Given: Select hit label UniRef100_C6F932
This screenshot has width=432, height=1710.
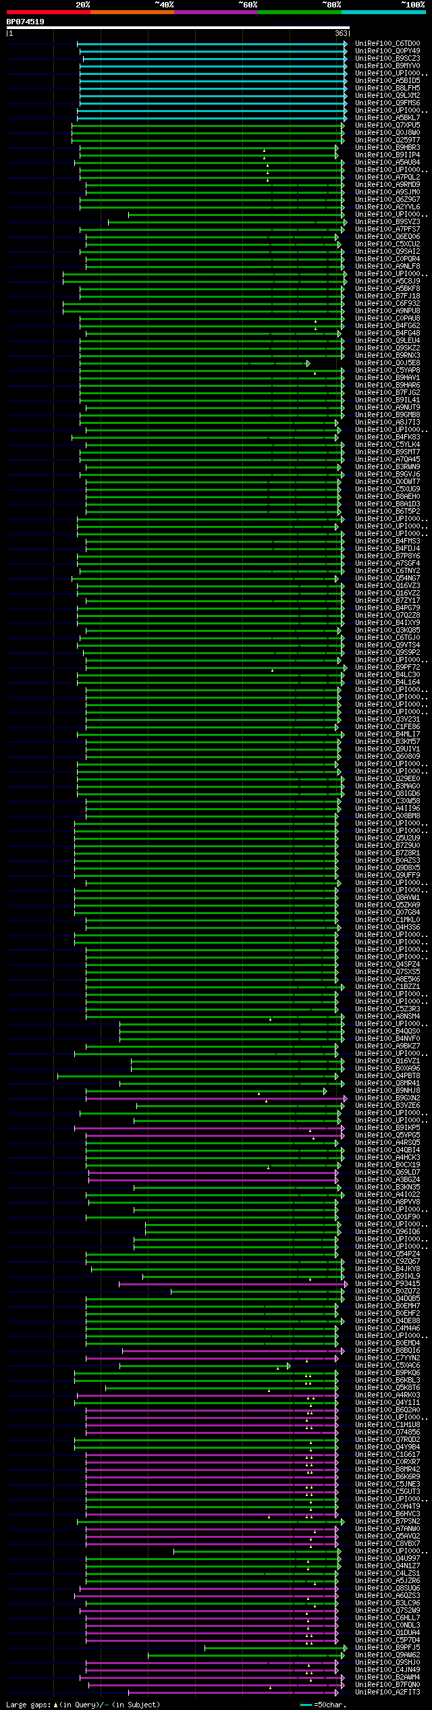Looking at the screenshot, I should click(387, 304).
